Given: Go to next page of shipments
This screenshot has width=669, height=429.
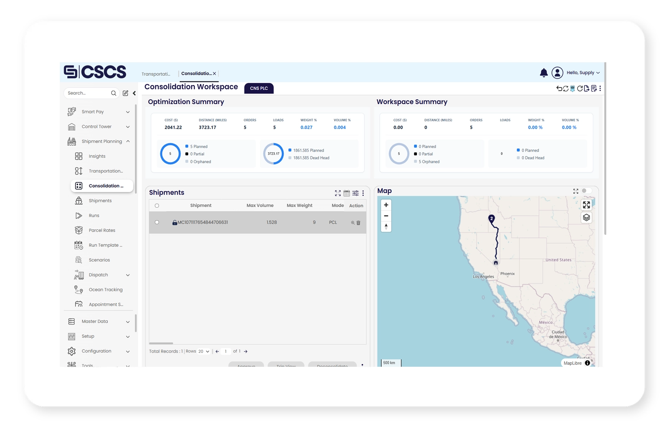Looking at the screenshot, I should (246, 352).
